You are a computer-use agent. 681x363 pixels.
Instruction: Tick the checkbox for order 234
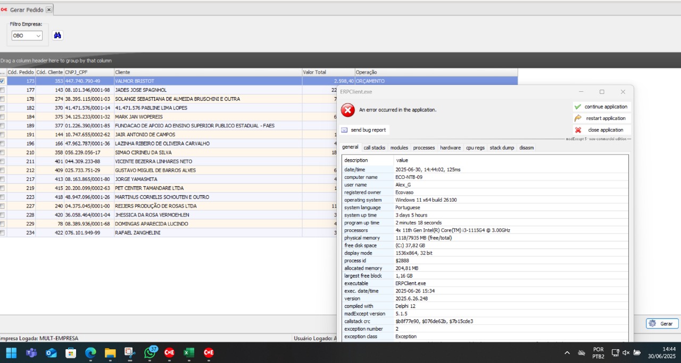pos(3,232)
